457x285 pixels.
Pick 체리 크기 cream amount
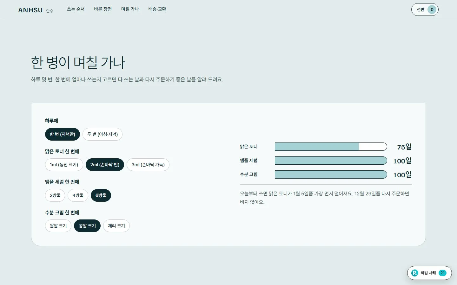coord(116,226)
